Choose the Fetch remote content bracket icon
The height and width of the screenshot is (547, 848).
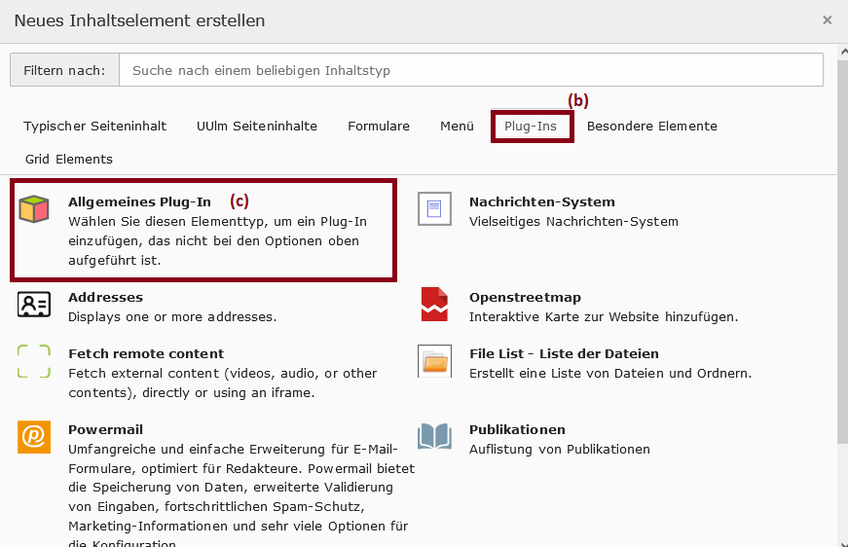point(33,361)
